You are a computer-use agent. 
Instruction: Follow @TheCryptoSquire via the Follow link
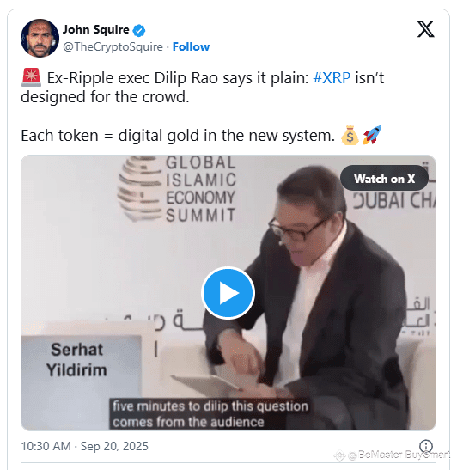click(x=191, y=46)
